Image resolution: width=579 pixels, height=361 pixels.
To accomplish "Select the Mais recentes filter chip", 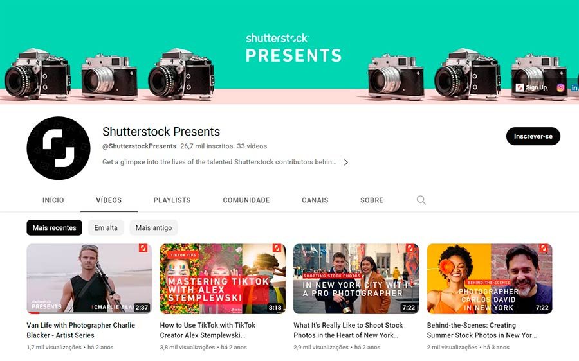I will tap(54, 227).
